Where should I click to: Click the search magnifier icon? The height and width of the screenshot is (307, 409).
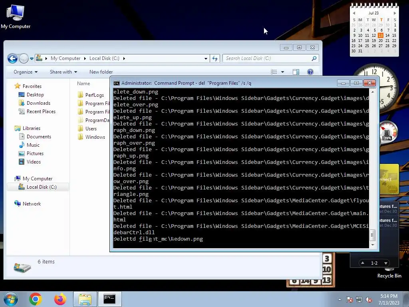pyautogui.click(x=314, y=58)
